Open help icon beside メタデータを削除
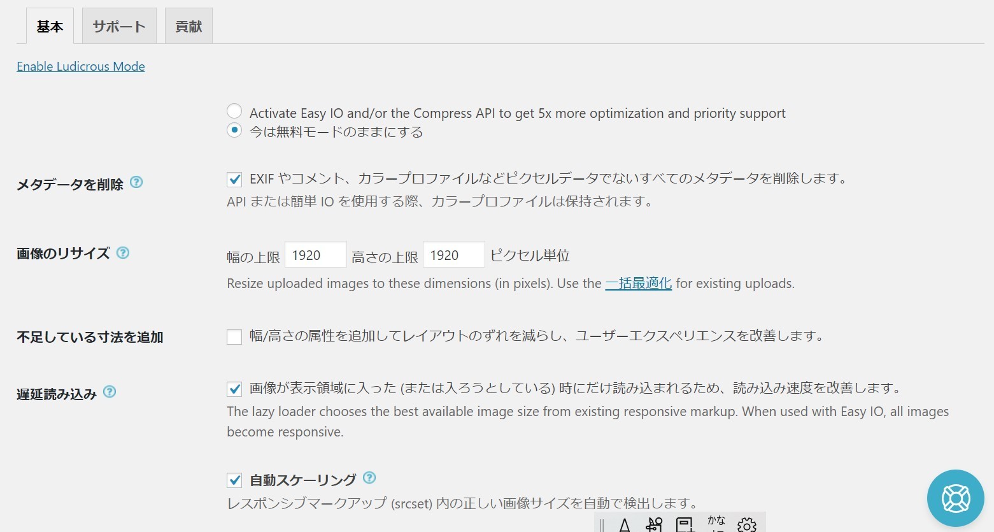This screenshot has width=994, height=532. [x=136, y=182]
